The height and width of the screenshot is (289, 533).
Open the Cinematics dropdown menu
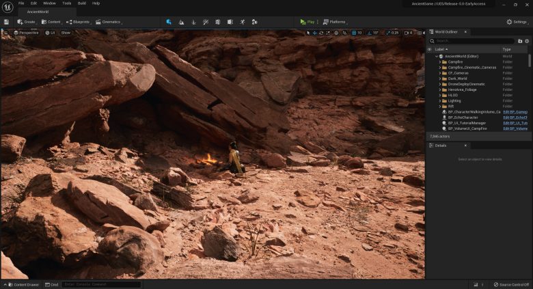coord(109,22)
